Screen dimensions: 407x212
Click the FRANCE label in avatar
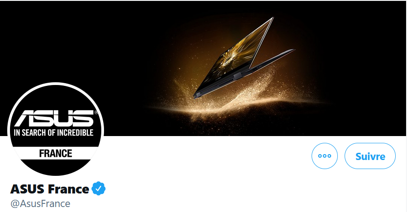click(x=56, y=153)
